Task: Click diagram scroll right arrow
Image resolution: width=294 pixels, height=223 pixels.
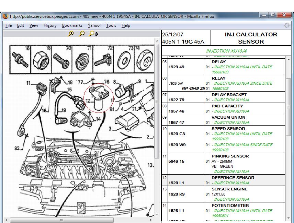Action: tap(151, 220)
